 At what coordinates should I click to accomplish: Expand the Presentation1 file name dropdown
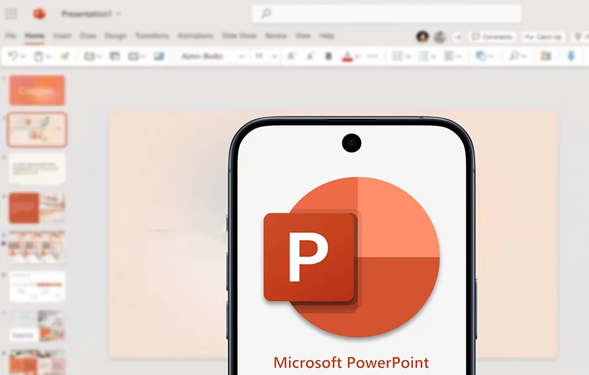click(x=118, y=14)
